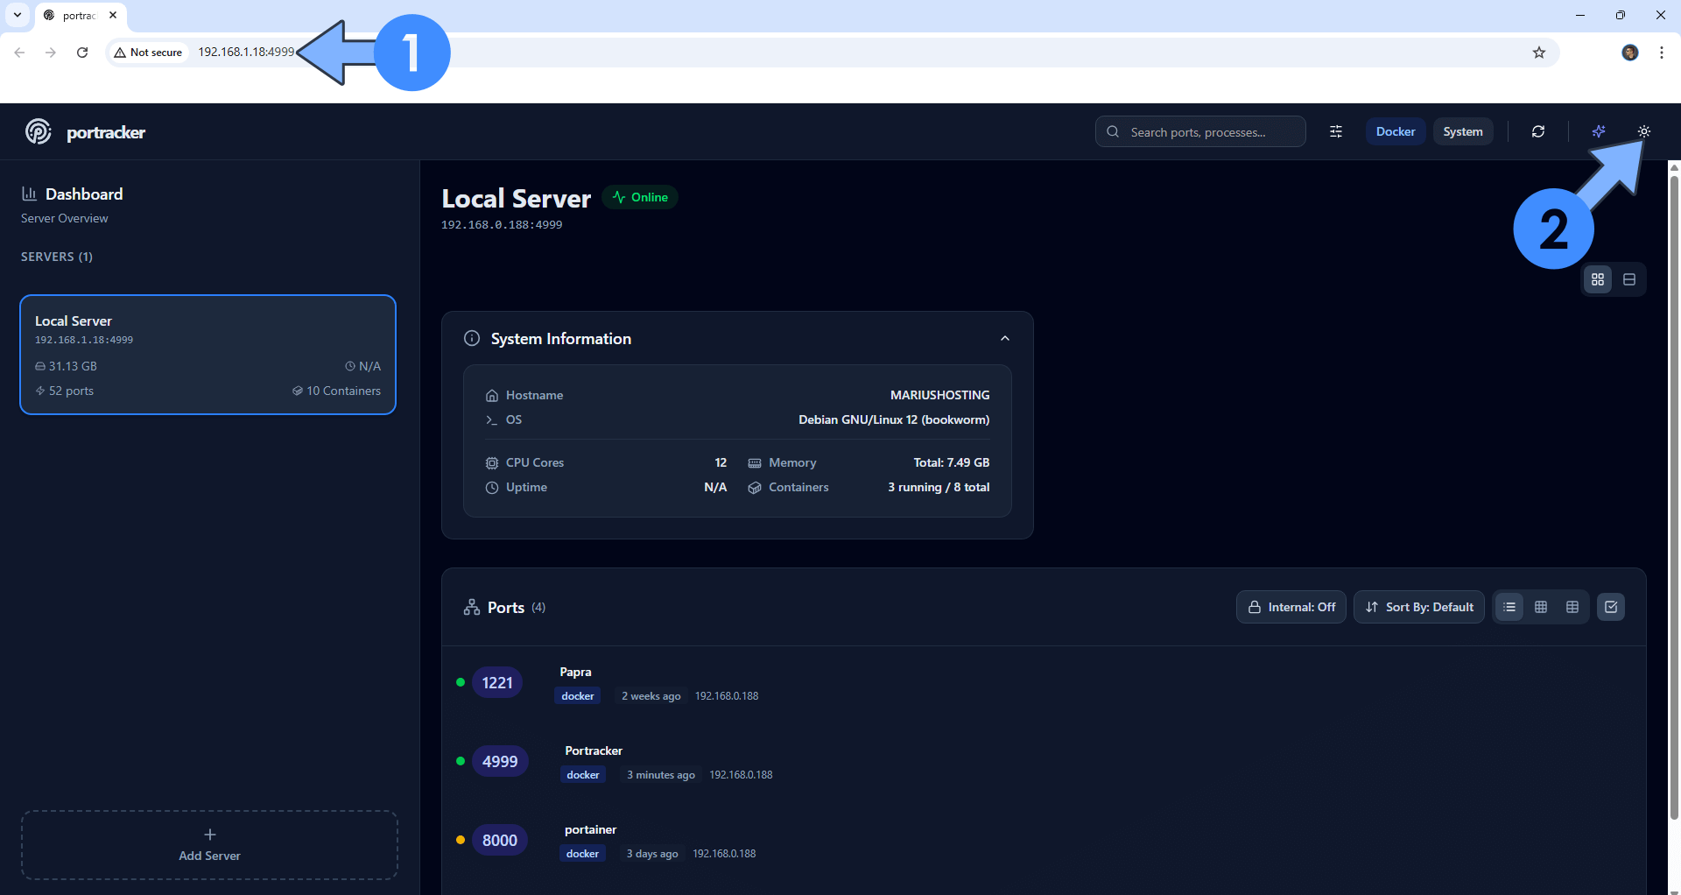
Task: Click the browser back arrow
Action: point(19,53)
